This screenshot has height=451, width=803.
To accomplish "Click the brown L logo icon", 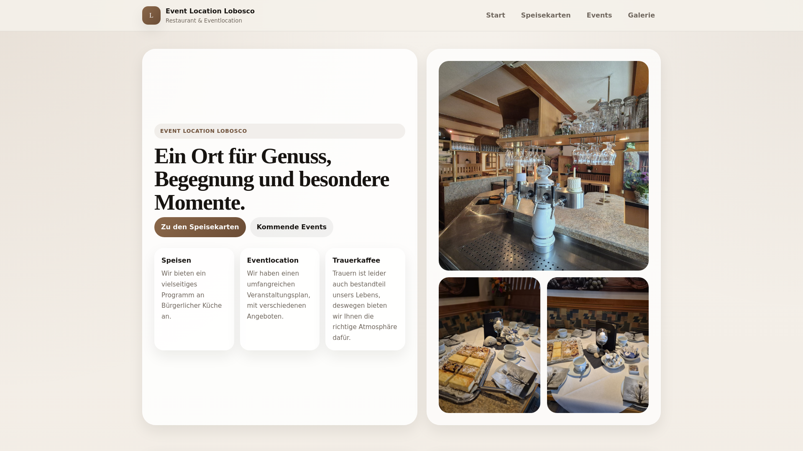I will (151, 15).
